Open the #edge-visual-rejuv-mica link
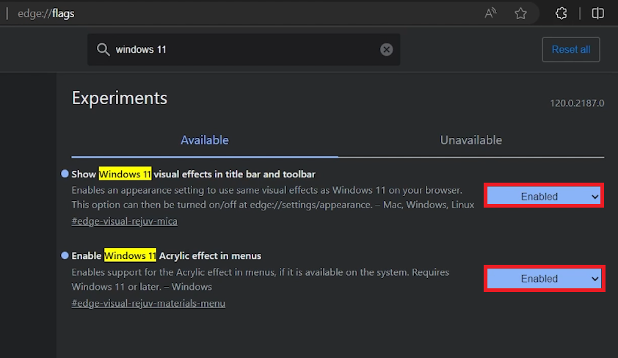This screenshot has height=358, width=618. (125, 222)
